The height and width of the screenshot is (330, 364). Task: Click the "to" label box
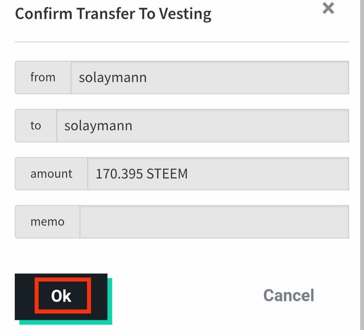(36, 126)
